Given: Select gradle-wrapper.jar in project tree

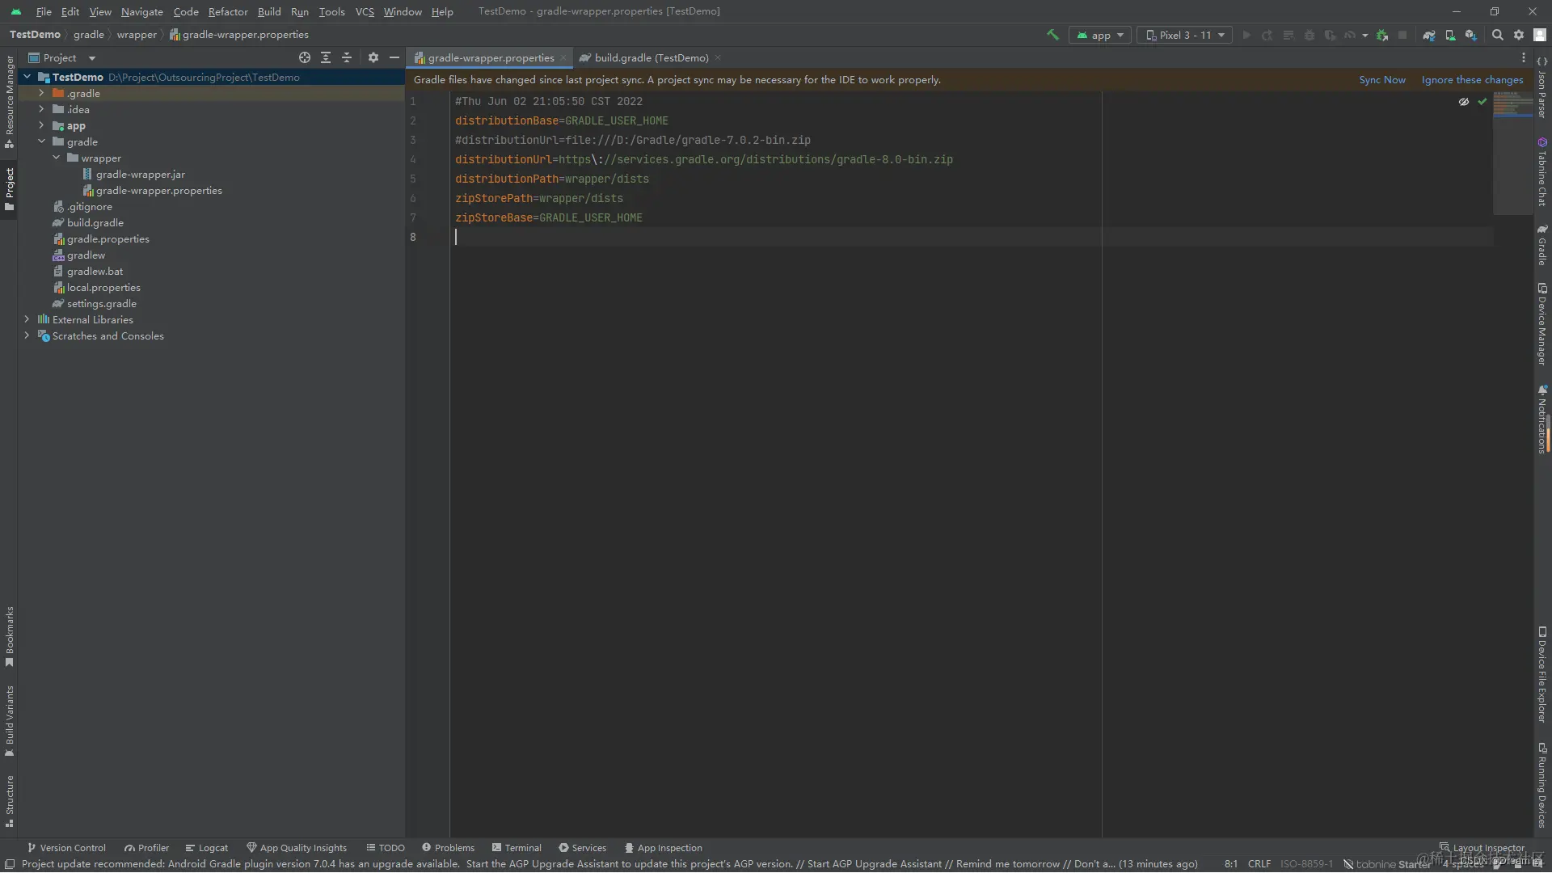Looking at the screenshot, I should [x=133, y=174].
